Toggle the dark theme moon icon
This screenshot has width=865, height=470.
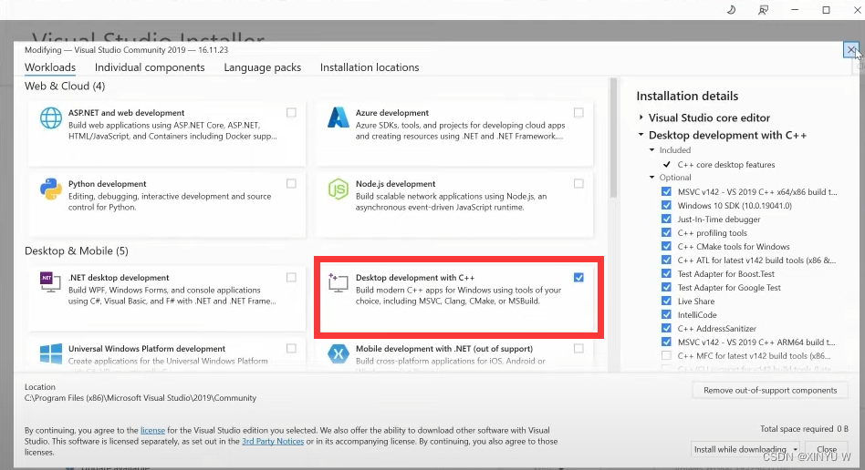pyautogui.click(x=732, y=10)
